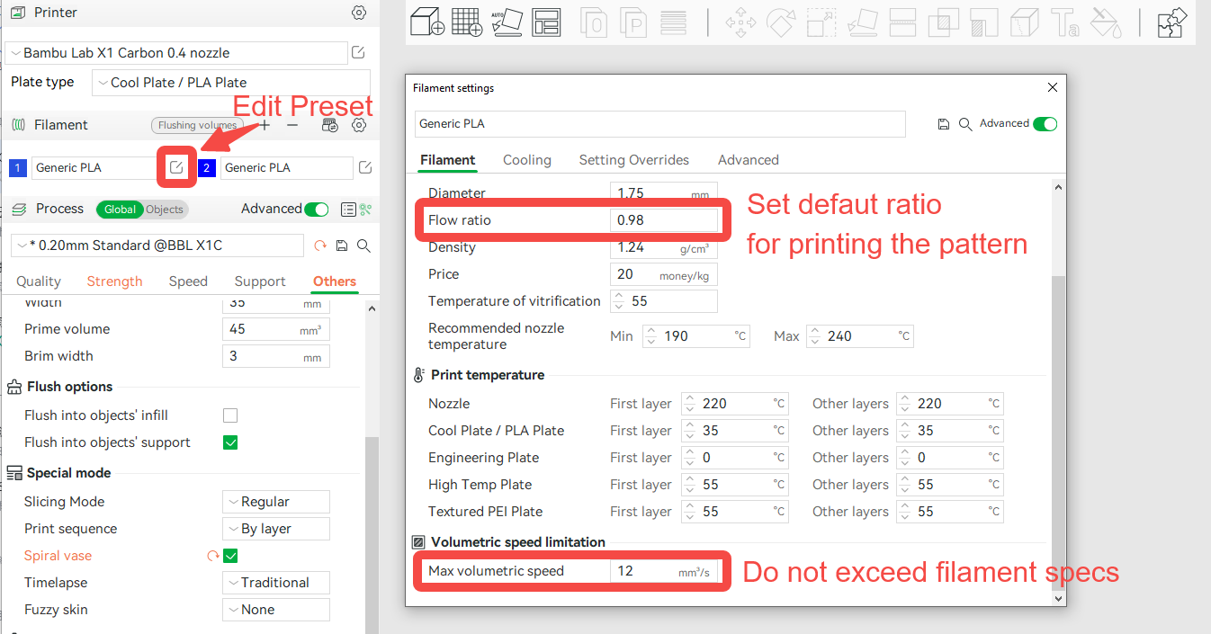Screen dimensions: 1211x634
Task: Click the process settings list icon
Action: pos(348,210)
